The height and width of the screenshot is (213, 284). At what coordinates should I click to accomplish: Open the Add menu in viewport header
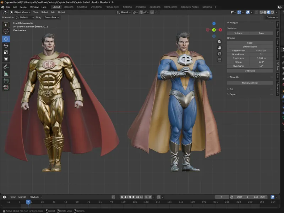tap(53, 12)
